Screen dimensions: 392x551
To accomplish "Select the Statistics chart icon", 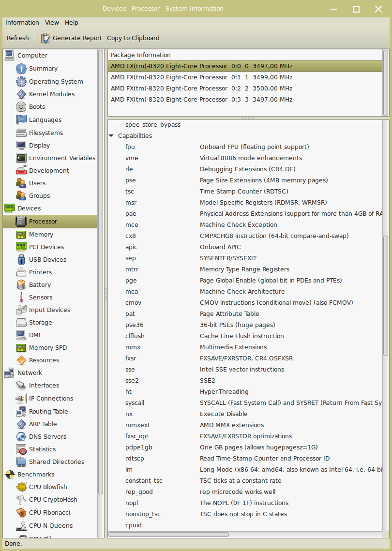I will coord(21,449).
